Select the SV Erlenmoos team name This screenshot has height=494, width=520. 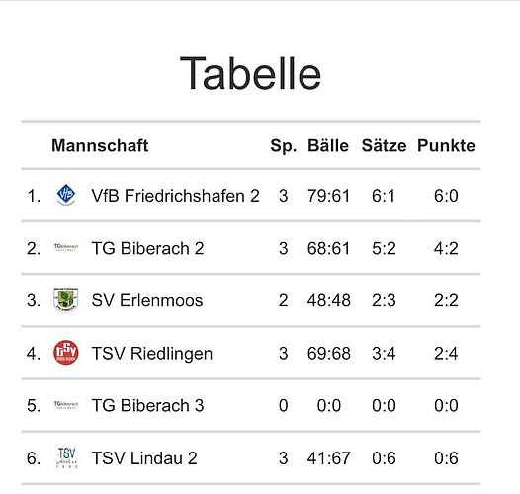click(147, 300)
